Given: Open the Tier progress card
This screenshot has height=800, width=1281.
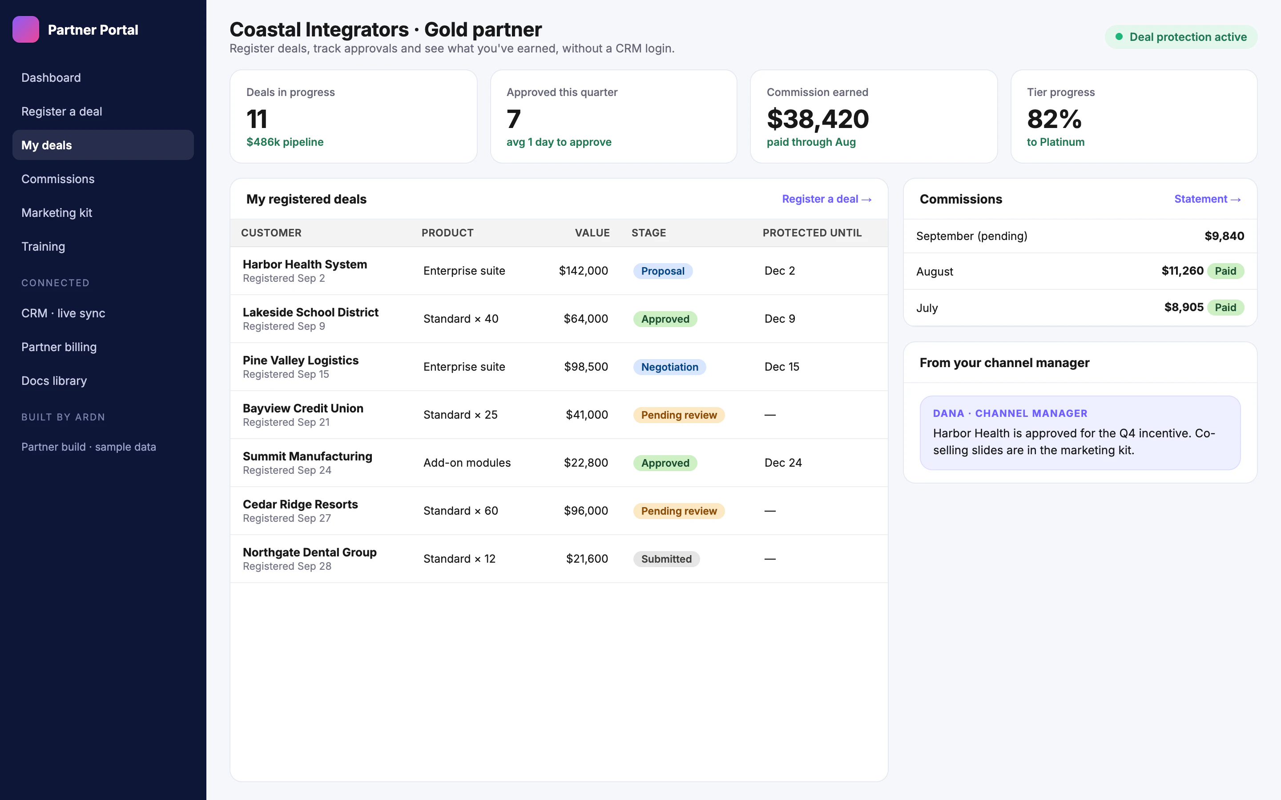Looking at the screenshot, I should tap(1134, 116).
